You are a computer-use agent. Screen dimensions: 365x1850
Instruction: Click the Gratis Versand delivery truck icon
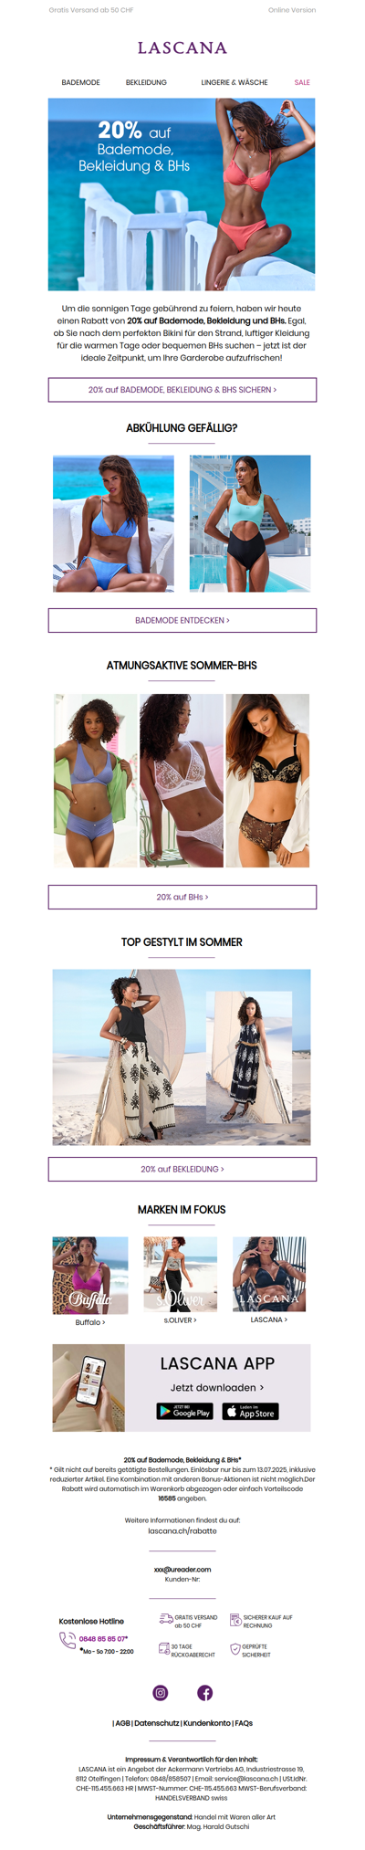(x=166, y=1619)
